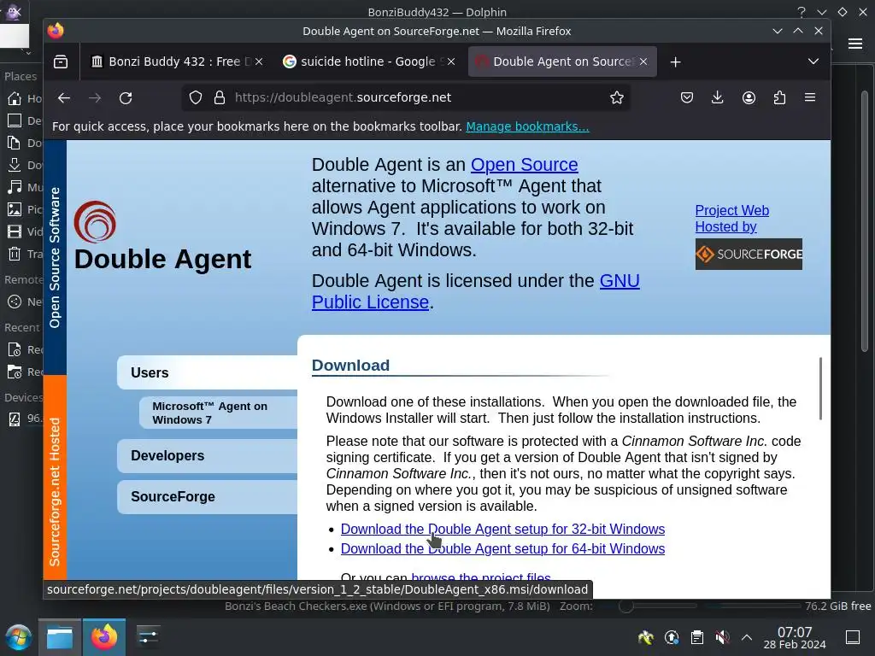Click the Dolphin zoom slider handle
The image size is (875, 656).
[x=625, y=606]
